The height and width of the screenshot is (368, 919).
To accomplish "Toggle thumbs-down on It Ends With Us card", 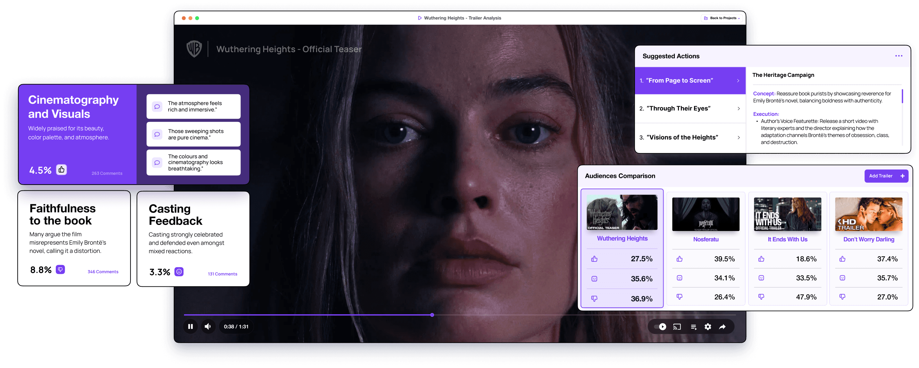I will pos(761,296).
